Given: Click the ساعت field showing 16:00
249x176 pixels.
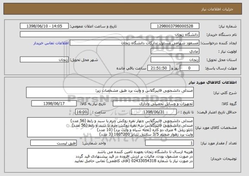Looking at the screenshot, I should click(x=82, y=112).
